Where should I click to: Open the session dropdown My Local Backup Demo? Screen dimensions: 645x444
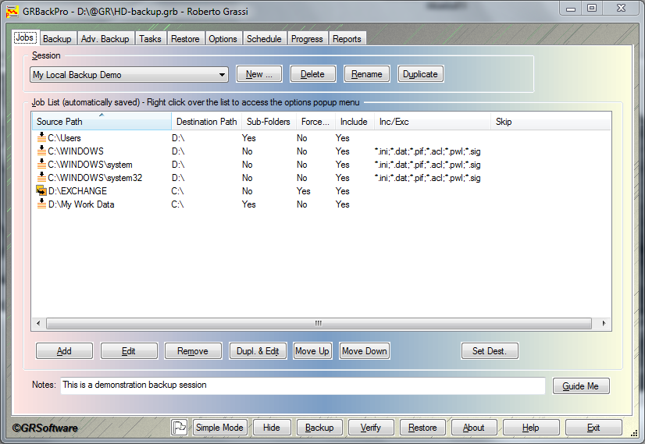point(129,75)
